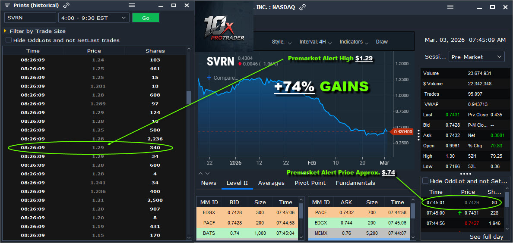The image size is (513, 243).
Task: Open the Pre-Market session dropdown
Action: [476, 57]
